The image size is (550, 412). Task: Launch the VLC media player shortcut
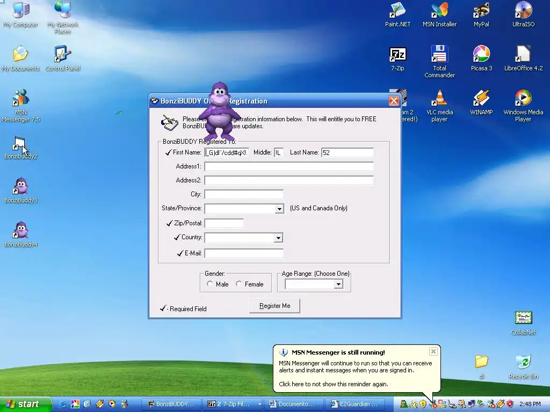pos(439,105)
